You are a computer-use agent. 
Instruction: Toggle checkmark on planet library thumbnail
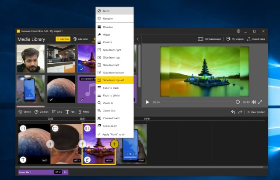51,100
